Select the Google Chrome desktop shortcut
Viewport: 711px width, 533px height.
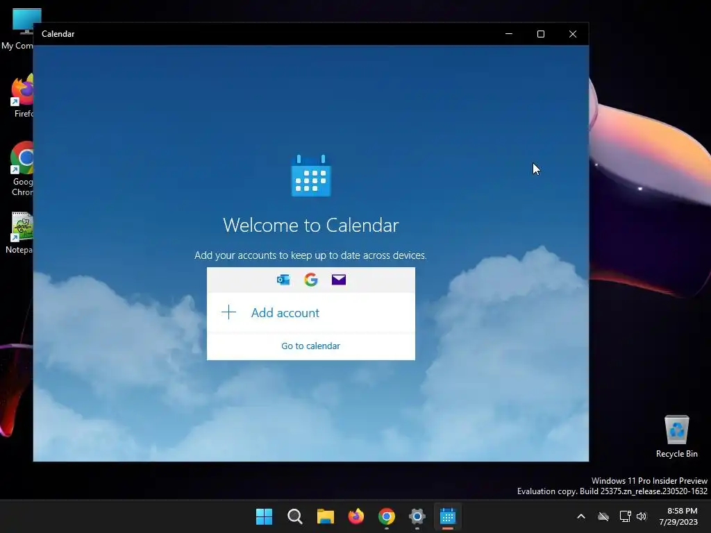tap(22, 169)
